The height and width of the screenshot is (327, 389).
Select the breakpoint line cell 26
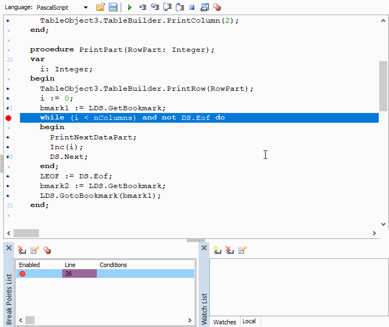coord(80,273)
